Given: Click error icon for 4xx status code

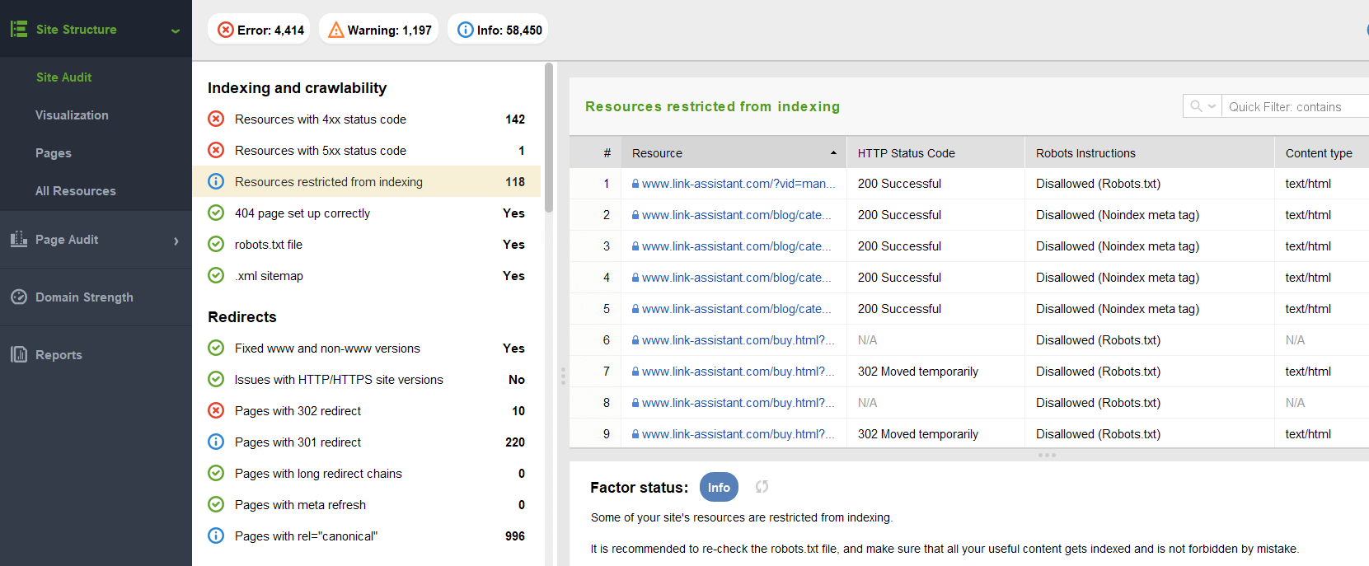Looking at the screenshot, I should point(216,119).
